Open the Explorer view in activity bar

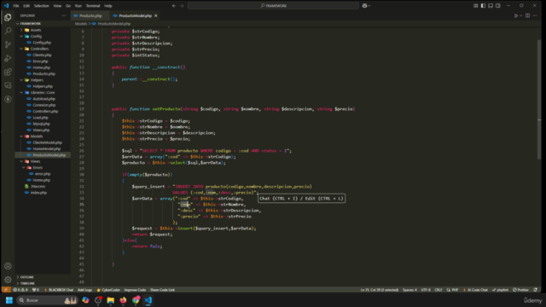point(8,17)
